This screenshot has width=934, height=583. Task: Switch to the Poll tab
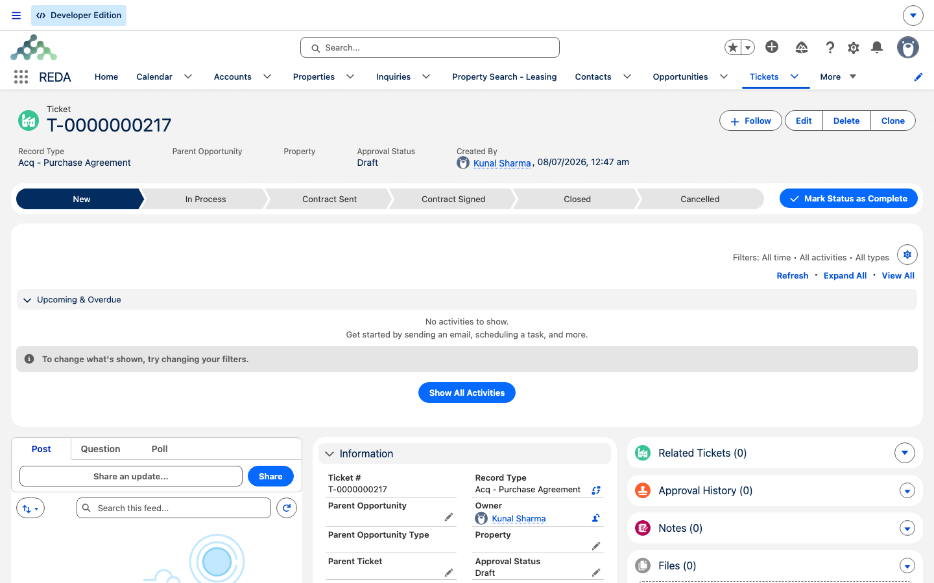click(160, 449)
